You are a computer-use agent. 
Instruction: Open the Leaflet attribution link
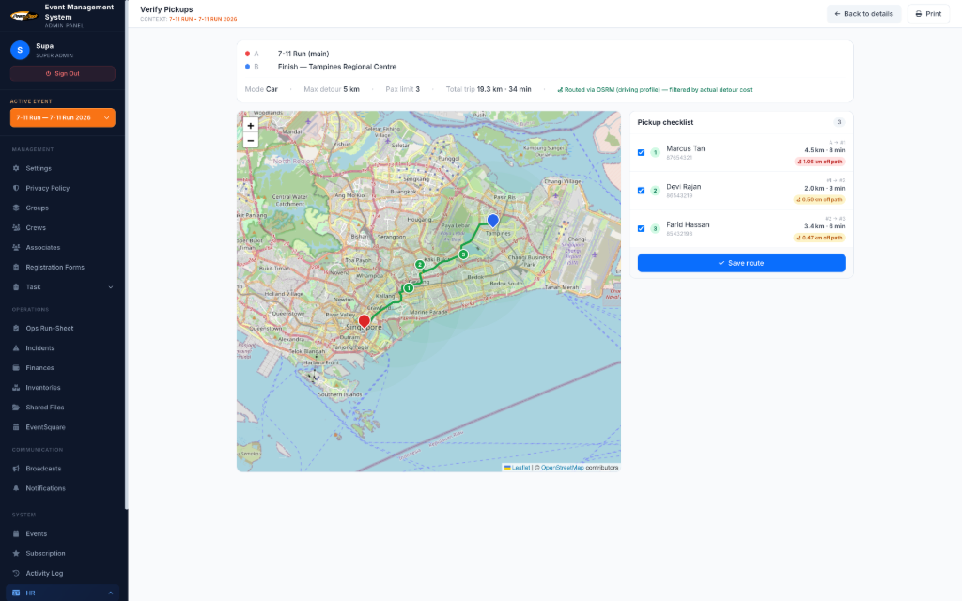[x=520, y=467]
